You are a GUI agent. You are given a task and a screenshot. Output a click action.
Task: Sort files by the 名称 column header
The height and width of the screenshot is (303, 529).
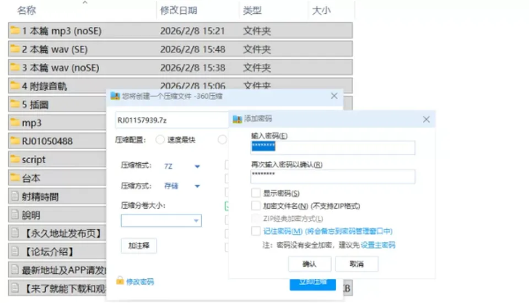click(26, 10)
